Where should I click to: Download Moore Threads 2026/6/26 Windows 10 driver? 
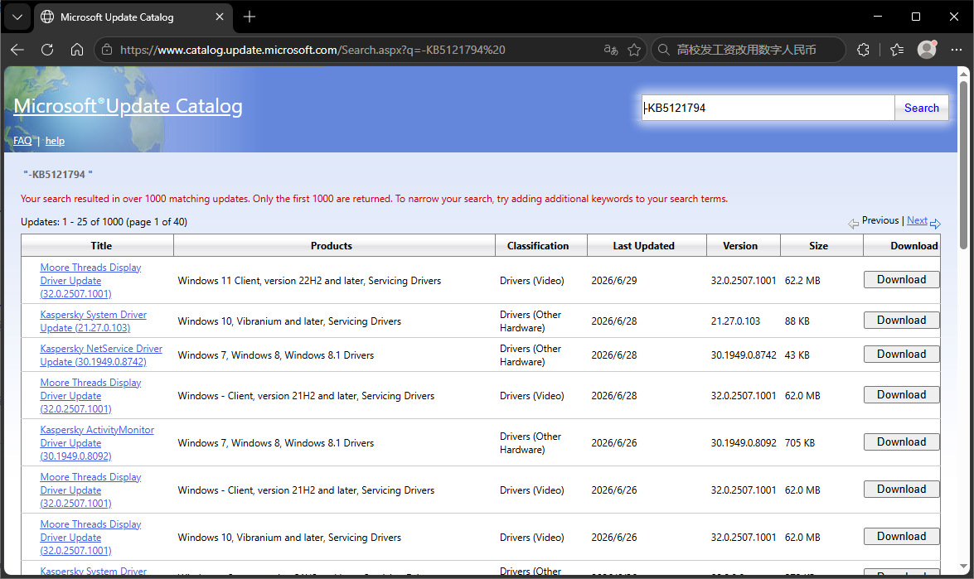[901, 536]
